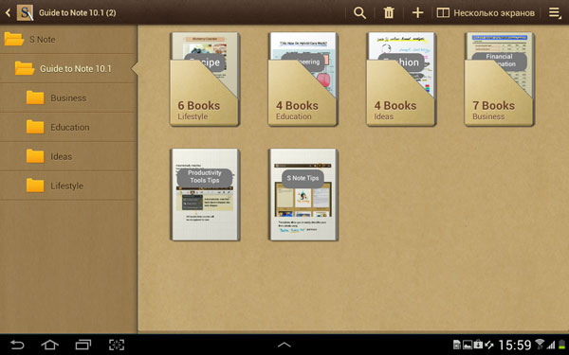Add a new note with plus icon
The height and width of the screenshot is (355, 569).
[x=417, y=13]
